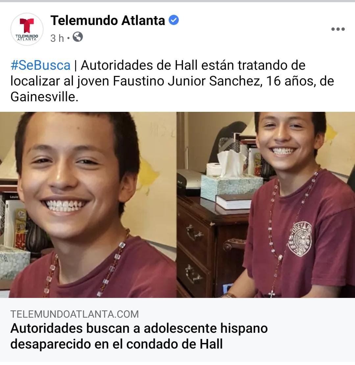Click the TELEMUNDO ATLANTA text under the logo
The width and height of the screenshot is (355, 365).
click(x=27, y=38)
